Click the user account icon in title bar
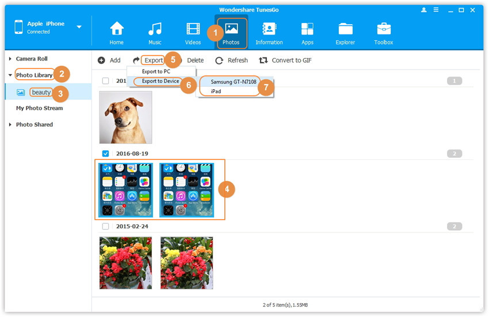This screenshot has width=489, height=317. coord(424,10)
